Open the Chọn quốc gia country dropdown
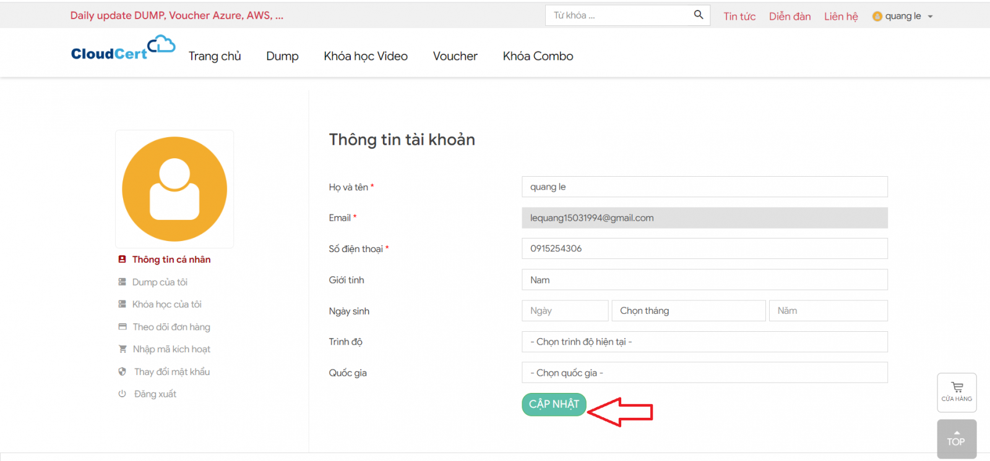The width and height of the screenshot is (990, 461). click(704, 373)
